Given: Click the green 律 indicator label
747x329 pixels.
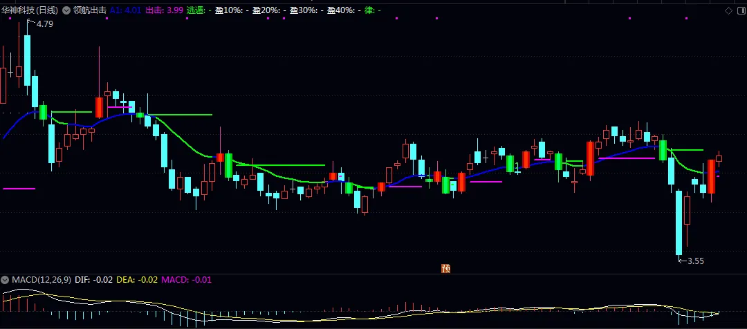Looking at the screenshot, I should (373, 10).
